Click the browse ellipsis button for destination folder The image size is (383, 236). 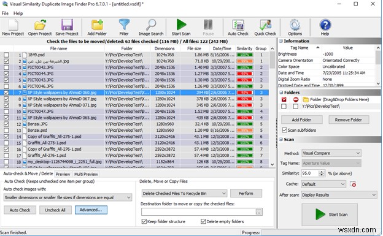pos(258,212)
